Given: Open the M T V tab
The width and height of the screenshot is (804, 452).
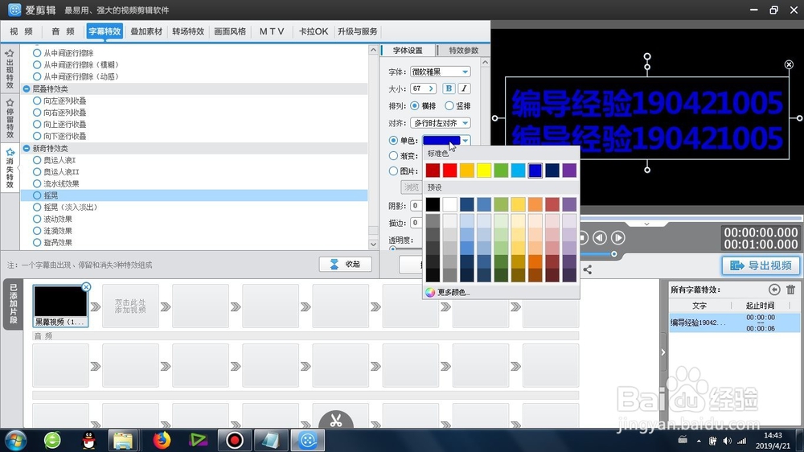Looking at the screenshot, I should 271,31.
